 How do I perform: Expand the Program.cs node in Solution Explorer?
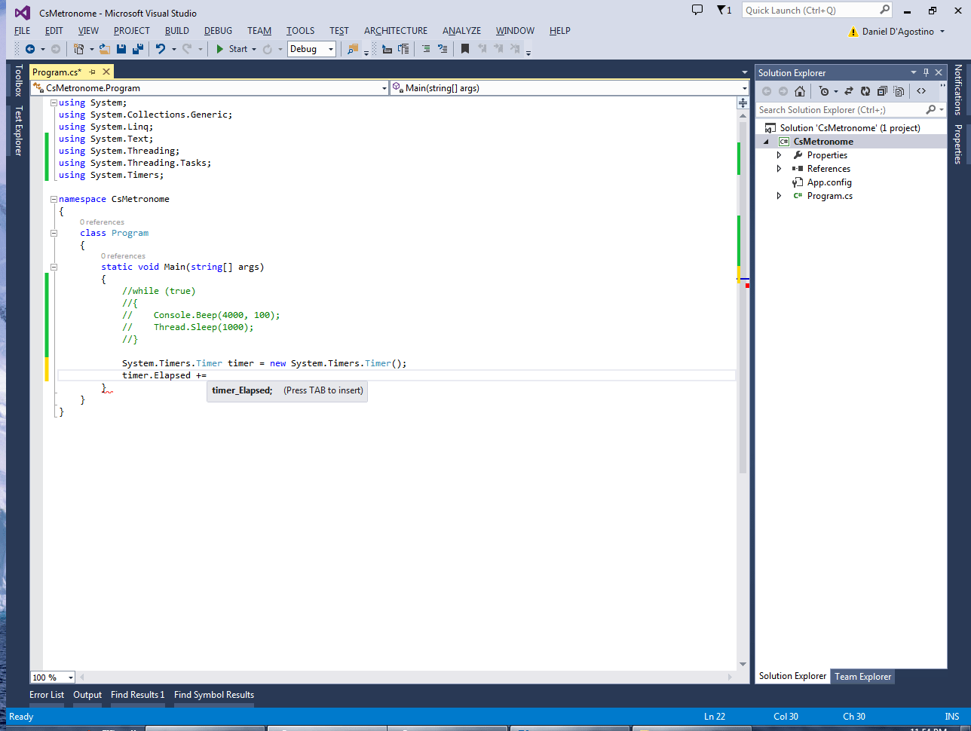click(x=779, y=196)
